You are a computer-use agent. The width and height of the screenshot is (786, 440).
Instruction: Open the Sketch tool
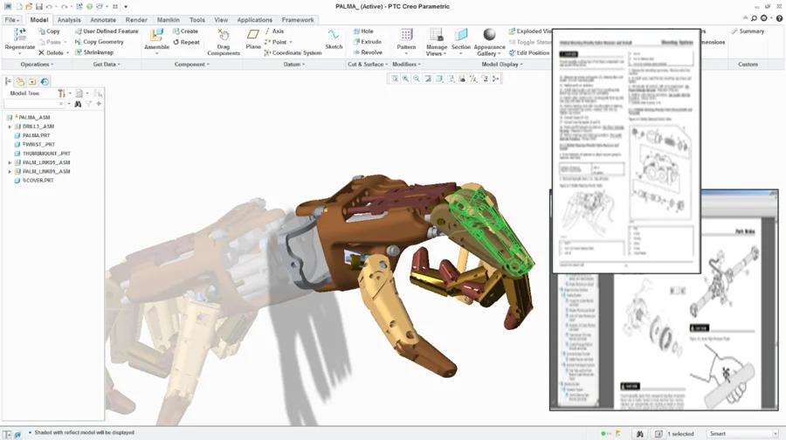click(334, 36)
